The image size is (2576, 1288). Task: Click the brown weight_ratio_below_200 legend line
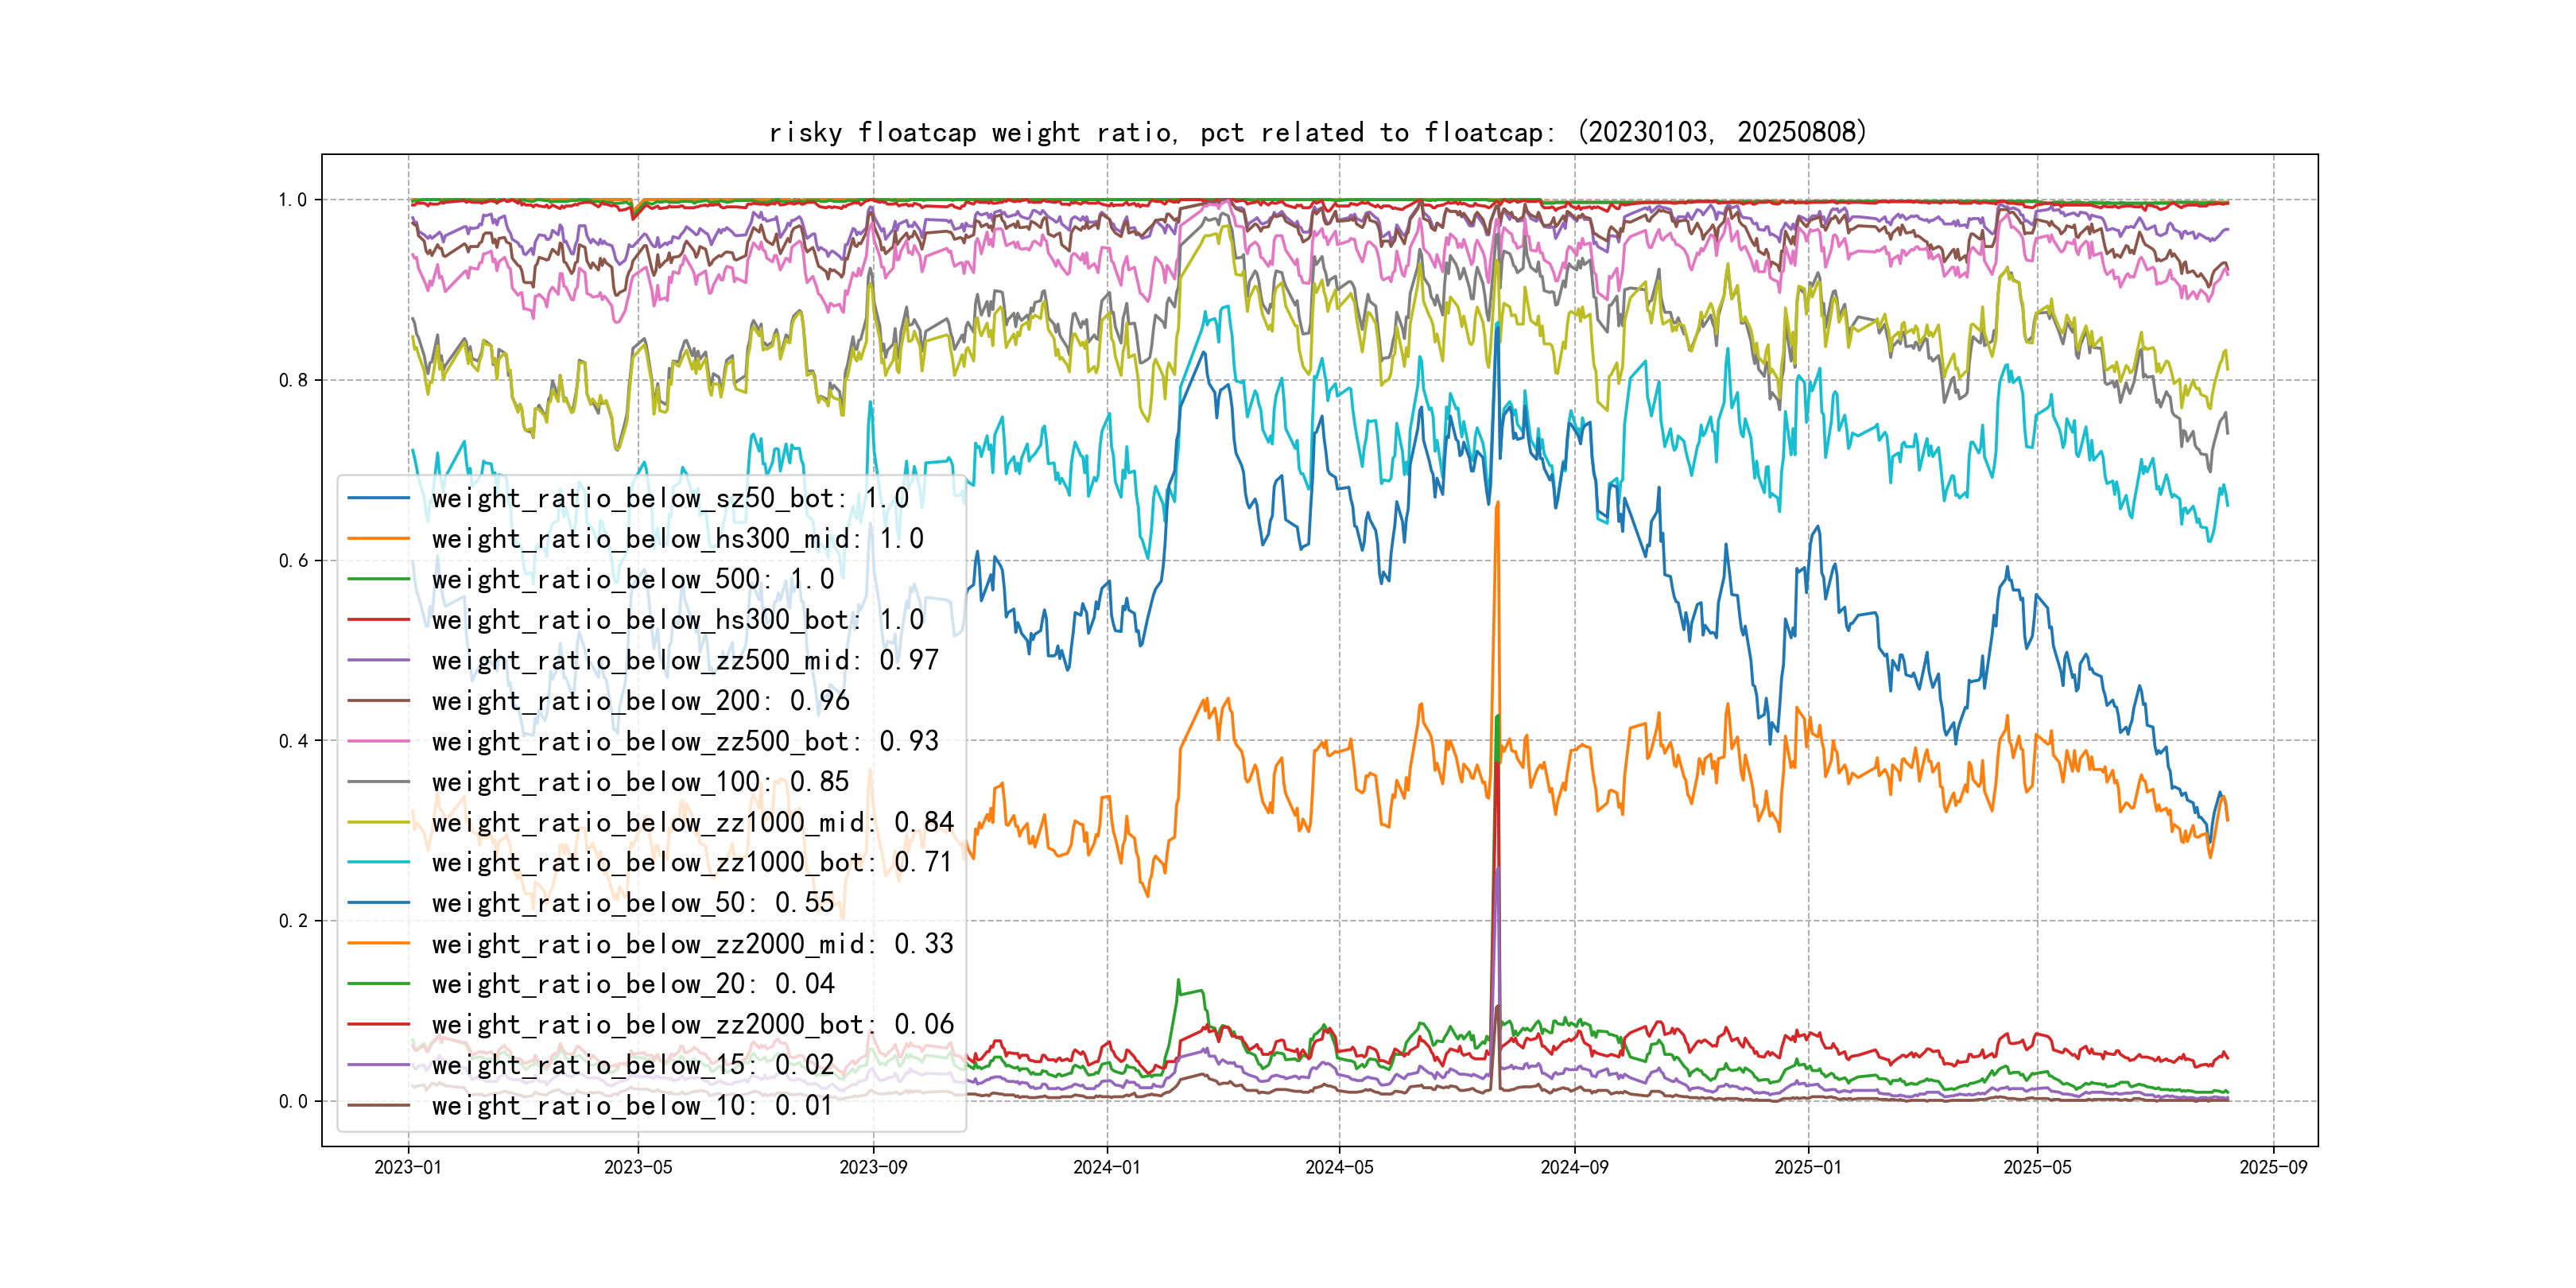[x=379, y=701]
